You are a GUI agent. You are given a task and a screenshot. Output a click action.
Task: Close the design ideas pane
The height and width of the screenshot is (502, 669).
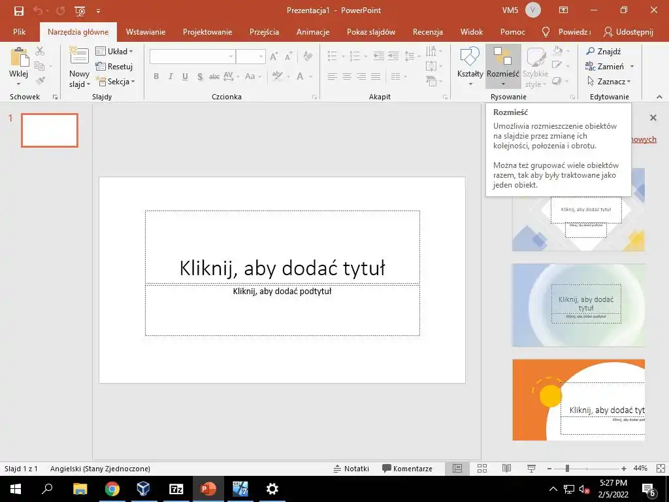(x=653, y=118)
